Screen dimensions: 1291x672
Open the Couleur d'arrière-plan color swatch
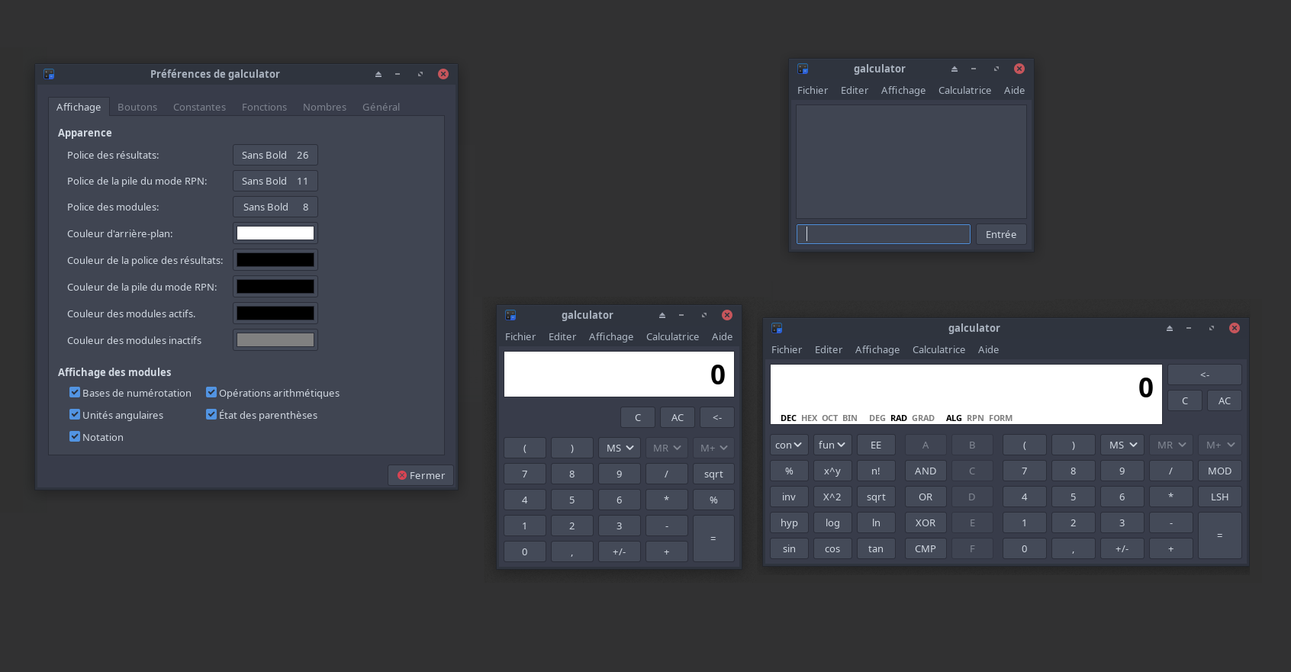point(275,233)
